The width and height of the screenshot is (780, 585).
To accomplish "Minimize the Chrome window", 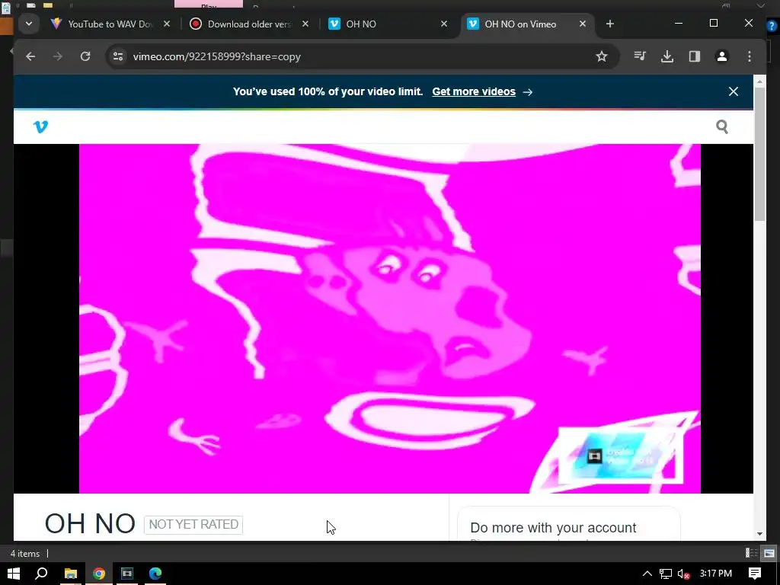I will [x=679, y=24].
